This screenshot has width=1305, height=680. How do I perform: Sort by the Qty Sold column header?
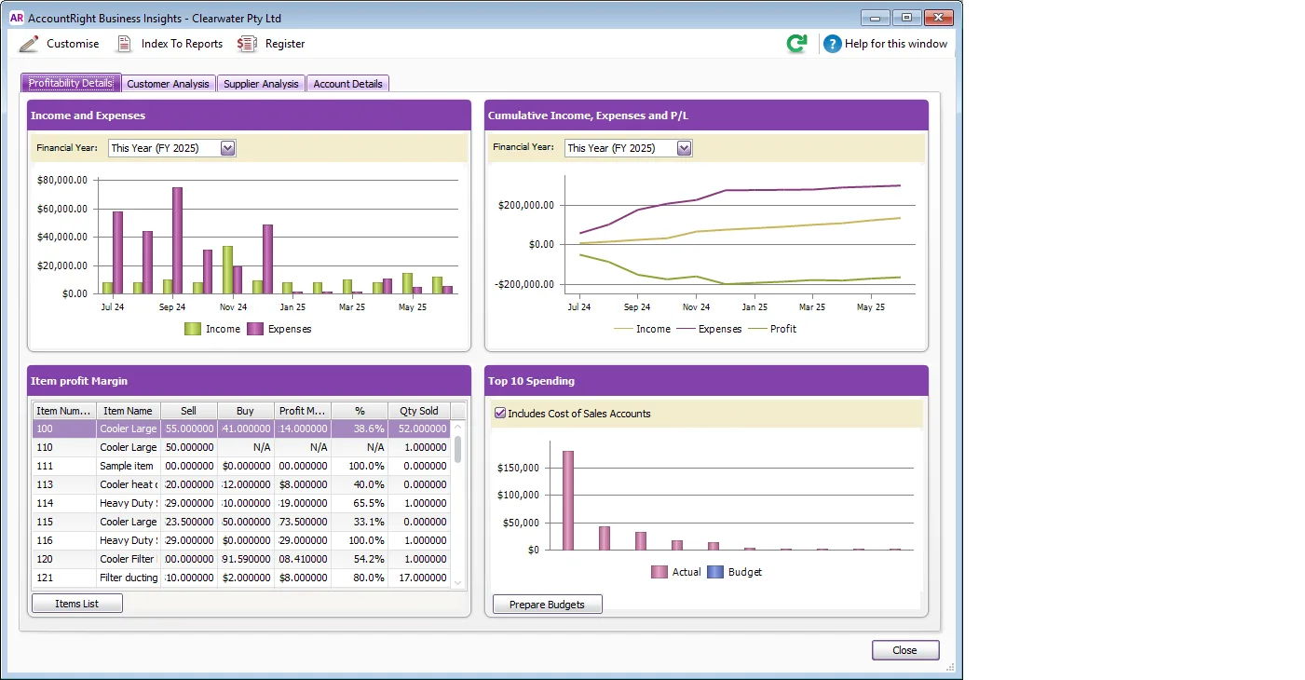[x=419, y=411]
